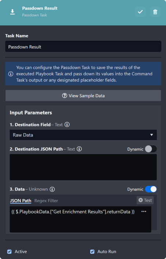Uncheck the Active checkbox

click(10, 252)
